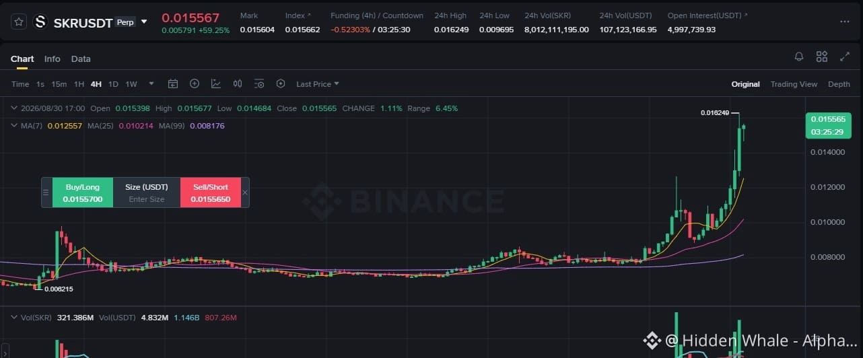The height and width of the screenshot is (358, 863).
Task: Click the MA(25) value 0.010214
Action: 136,125
